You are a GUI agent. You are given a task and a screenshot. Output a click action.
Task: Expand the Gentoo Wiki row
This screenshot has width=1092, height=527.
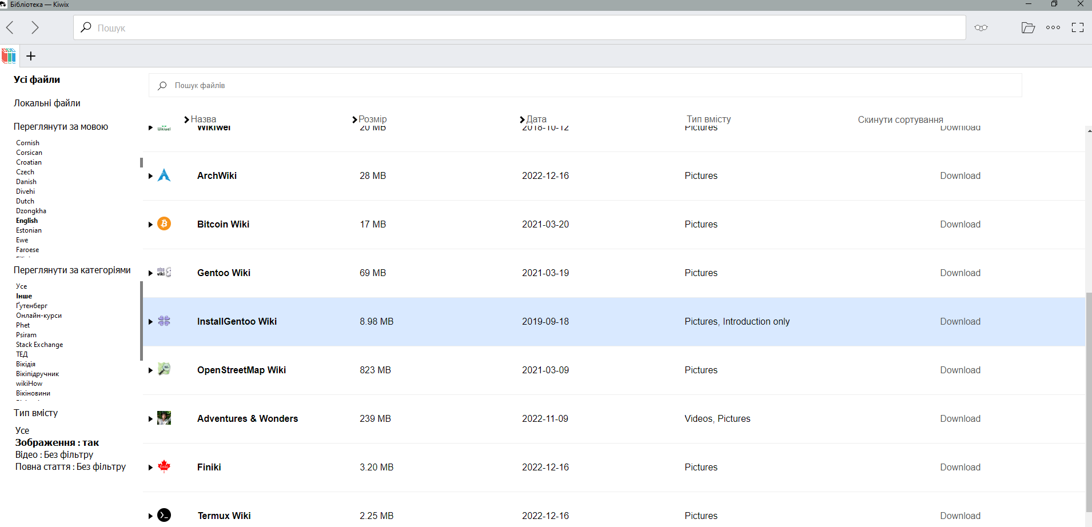(150, 273)
